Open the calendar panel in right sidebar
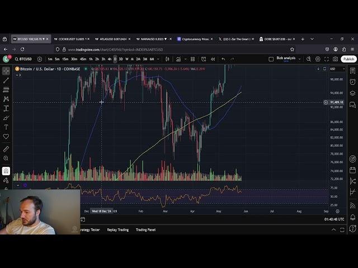 coord(352,170)
